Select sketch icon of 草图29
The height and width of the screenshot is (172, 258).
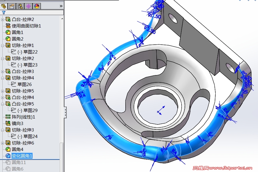(x=14, y=110)
